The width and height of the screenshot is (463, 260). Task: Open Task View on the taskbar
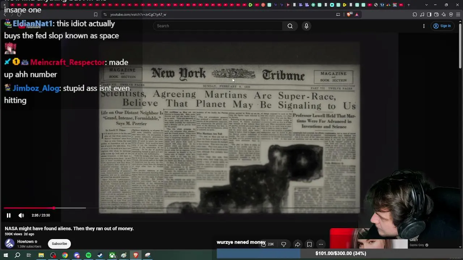pyautogui.click(x=29, y=255)
